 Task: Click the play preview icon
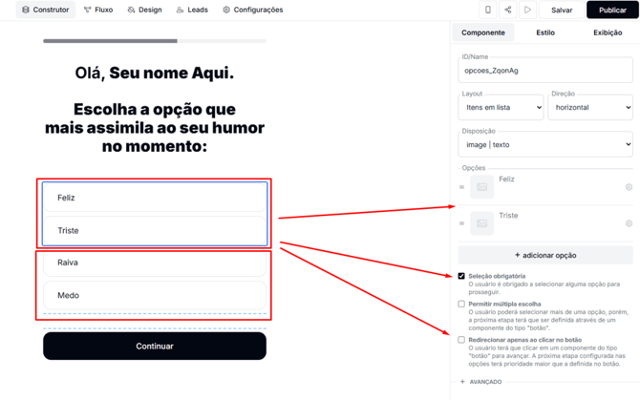coord(527,10)
